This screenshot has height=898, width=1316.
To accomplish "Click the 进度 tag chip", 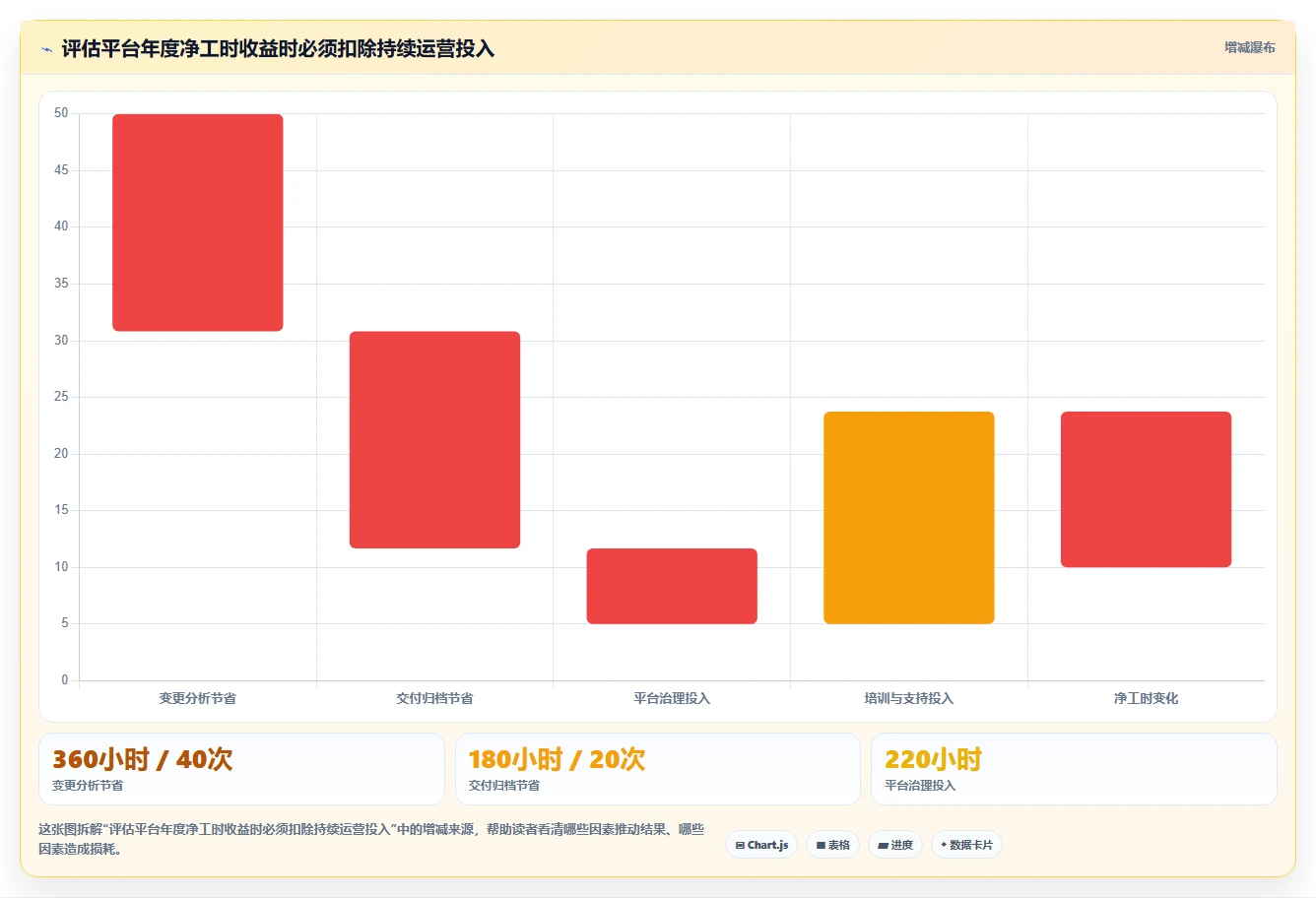I will tap(894, 845).
